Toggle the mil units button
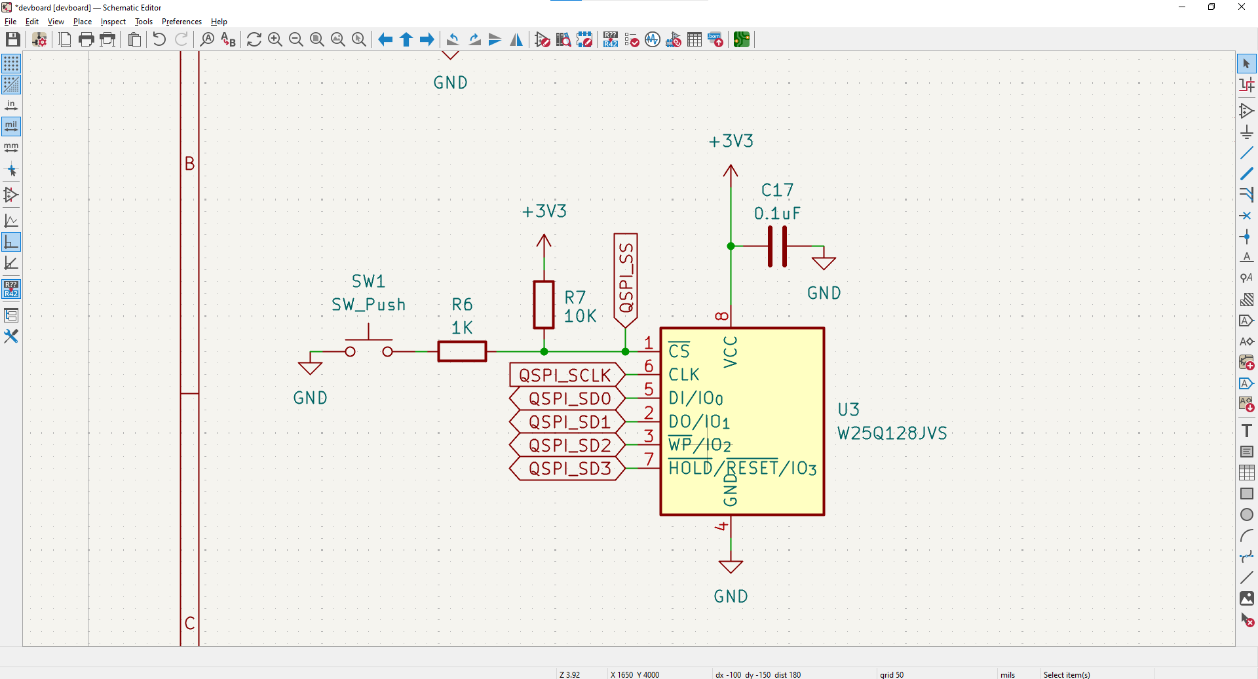The image size is (1258, 679). click(x=11, y=126)
